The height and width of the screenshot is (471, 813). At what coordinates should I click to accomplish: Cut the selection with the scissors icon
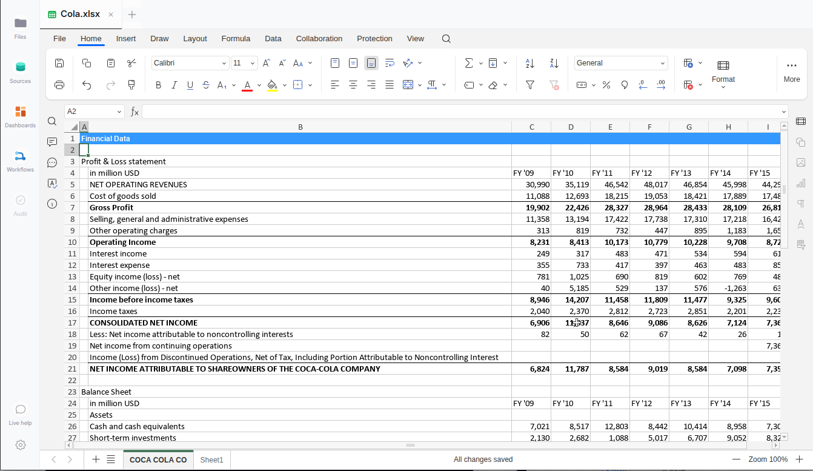tap(131, 63)
